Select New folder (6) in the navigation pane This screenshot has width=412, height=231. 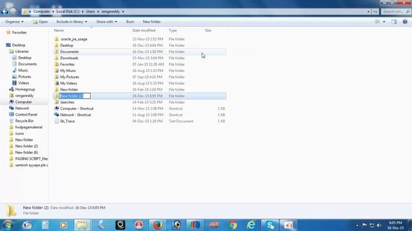26,152
